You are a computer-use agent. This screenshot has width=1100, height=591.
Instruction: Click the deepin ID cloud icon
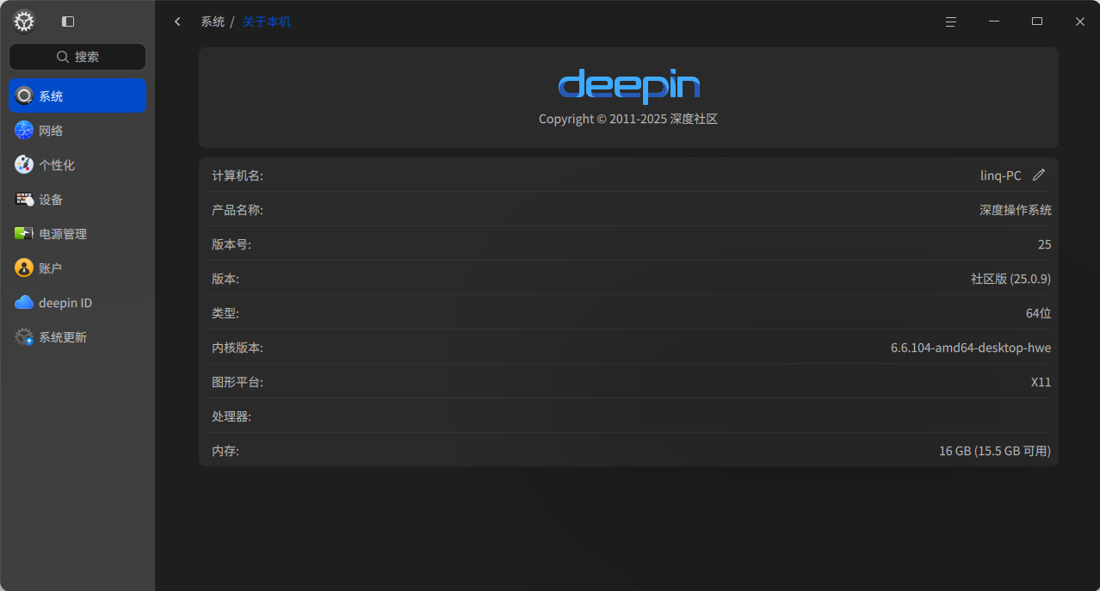point(24,303)
